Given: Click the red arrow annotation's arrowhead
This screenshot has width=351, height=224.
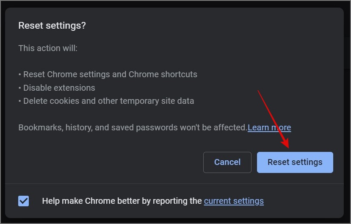Looking at the screenshot, I should (x=287, y=146).
